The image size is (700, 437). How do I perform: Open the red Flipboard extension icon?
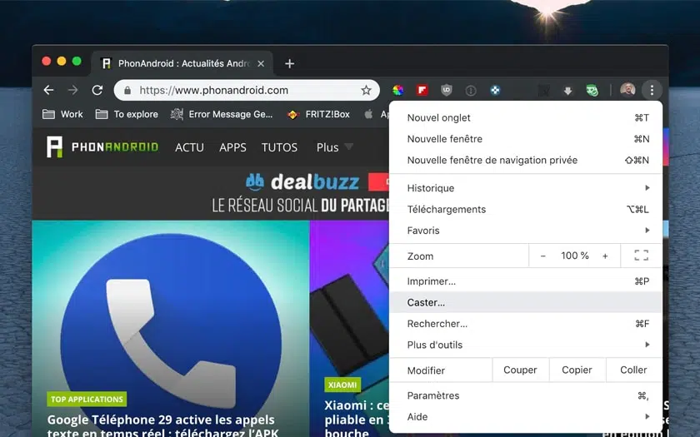(x=422, y=91)
